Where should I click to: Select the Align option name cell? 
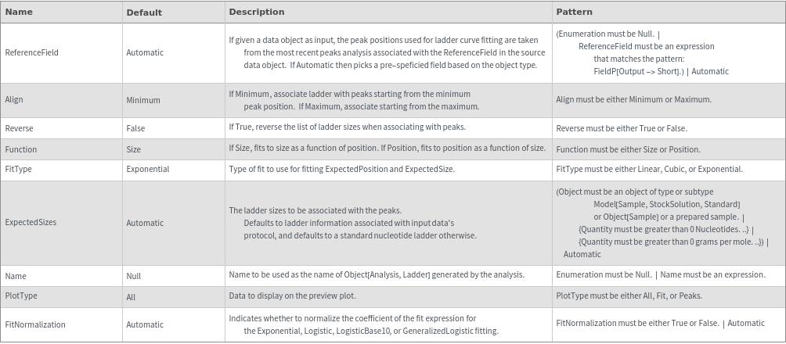coord(14,100)
